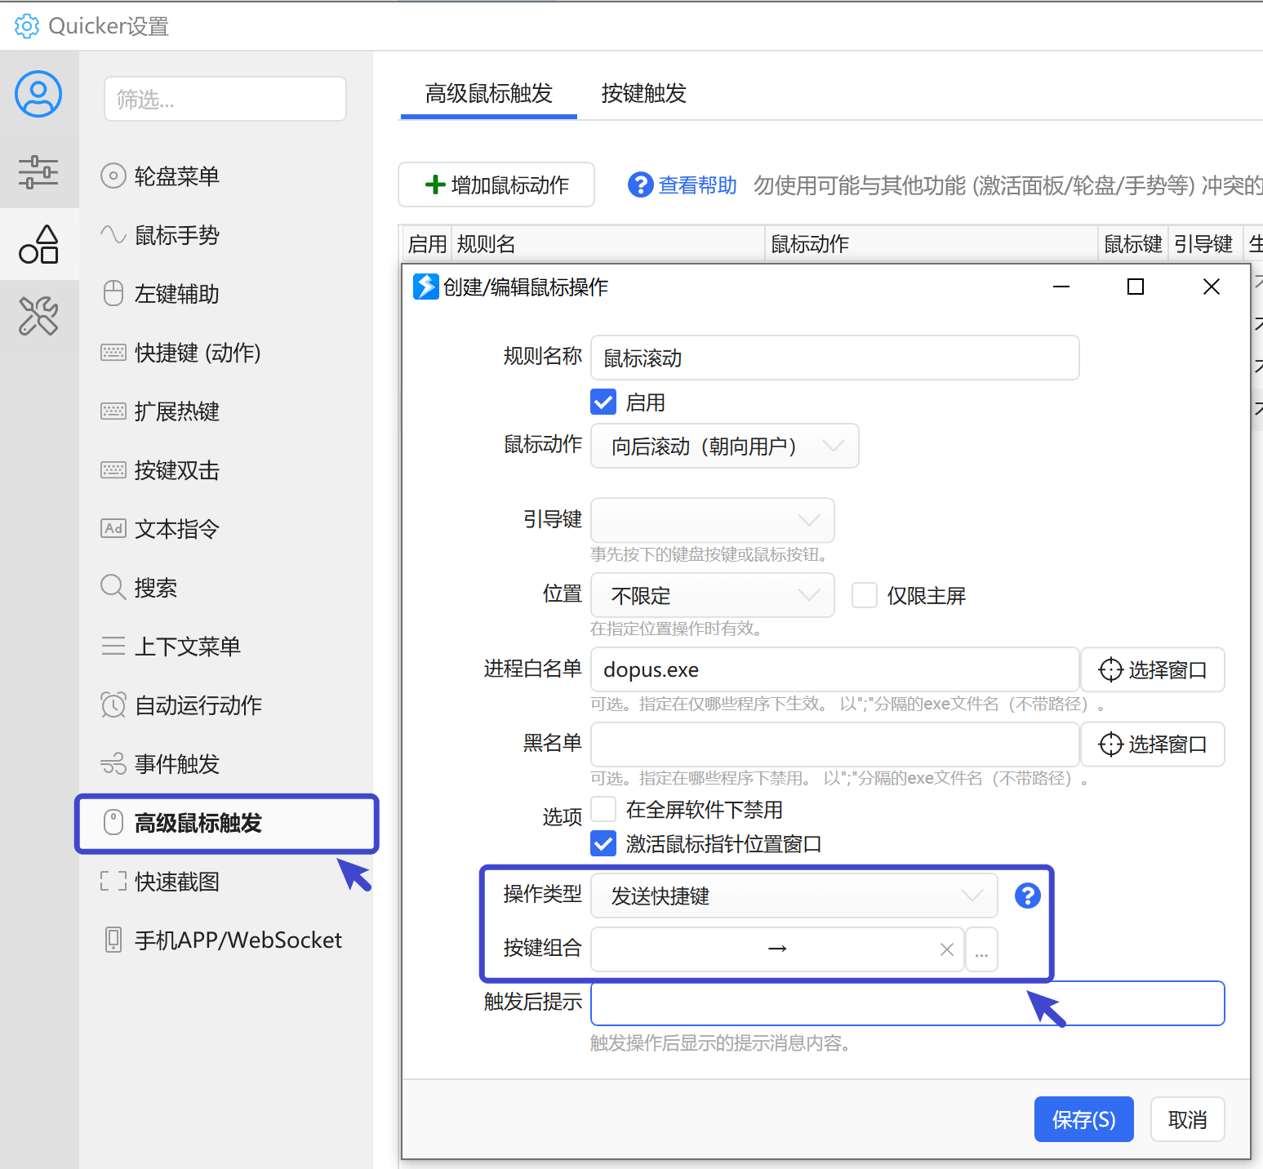Switch to the 按键触发 tab
Viewport: 1263px width, 1169px height.
(643, 94)
